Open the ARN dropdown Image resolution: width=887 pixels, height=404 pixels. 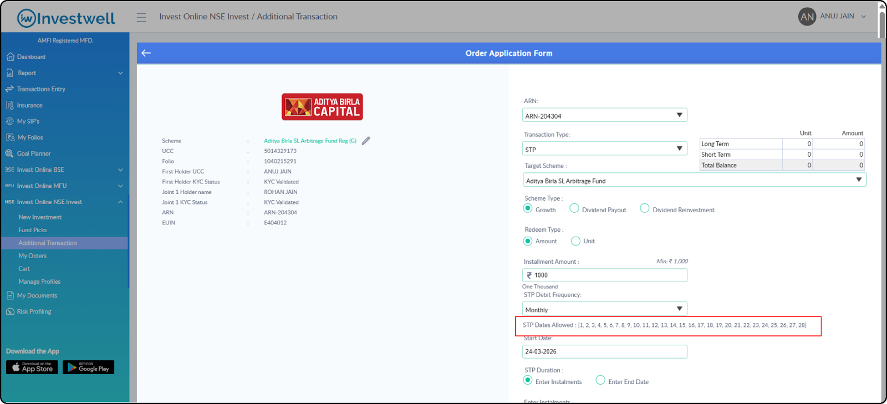coord(604,115)
